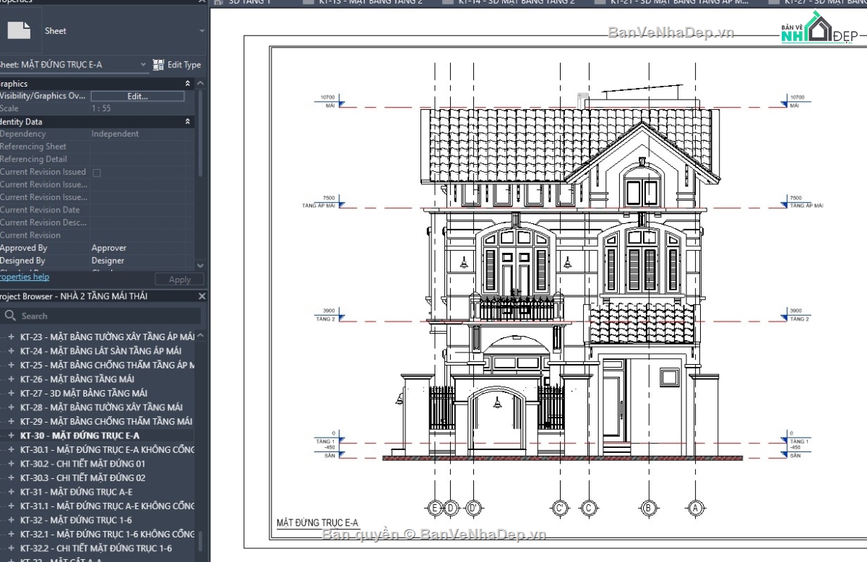The height and width of the screenshot is (562, 867).
Task: Select sheet 'KT-30.2 - CHI TIẾT MẶT ĐỨNG 01'
Action: point(82,464)
